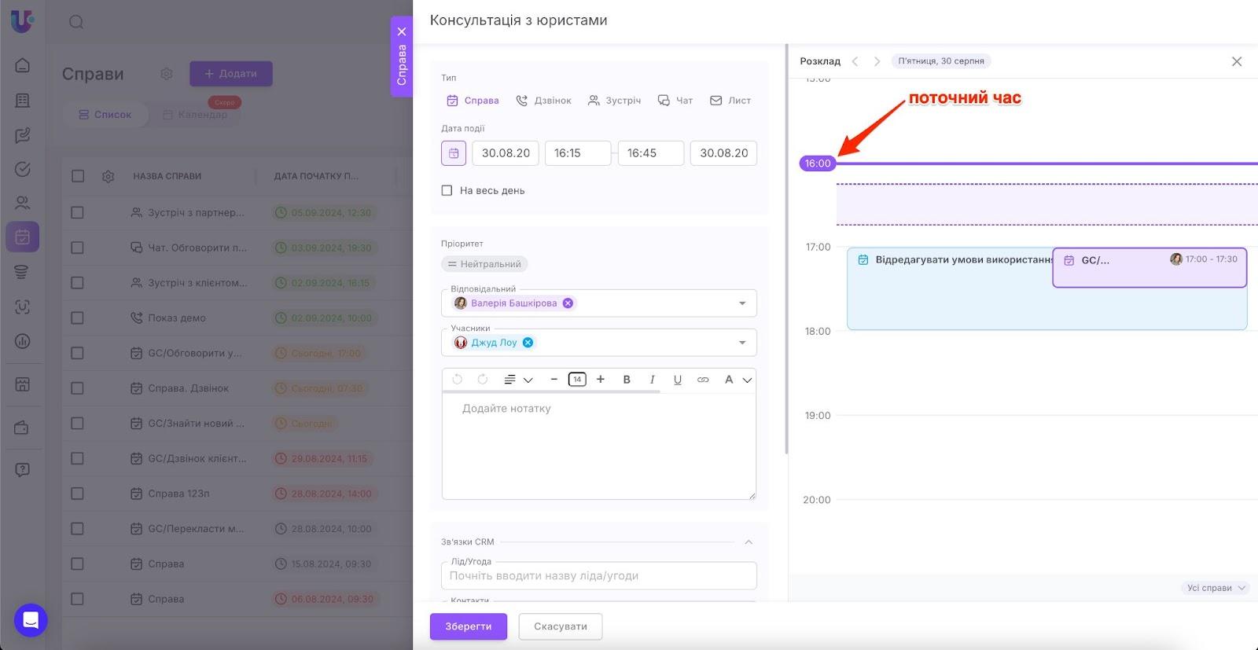Click the font size value box

577,380
